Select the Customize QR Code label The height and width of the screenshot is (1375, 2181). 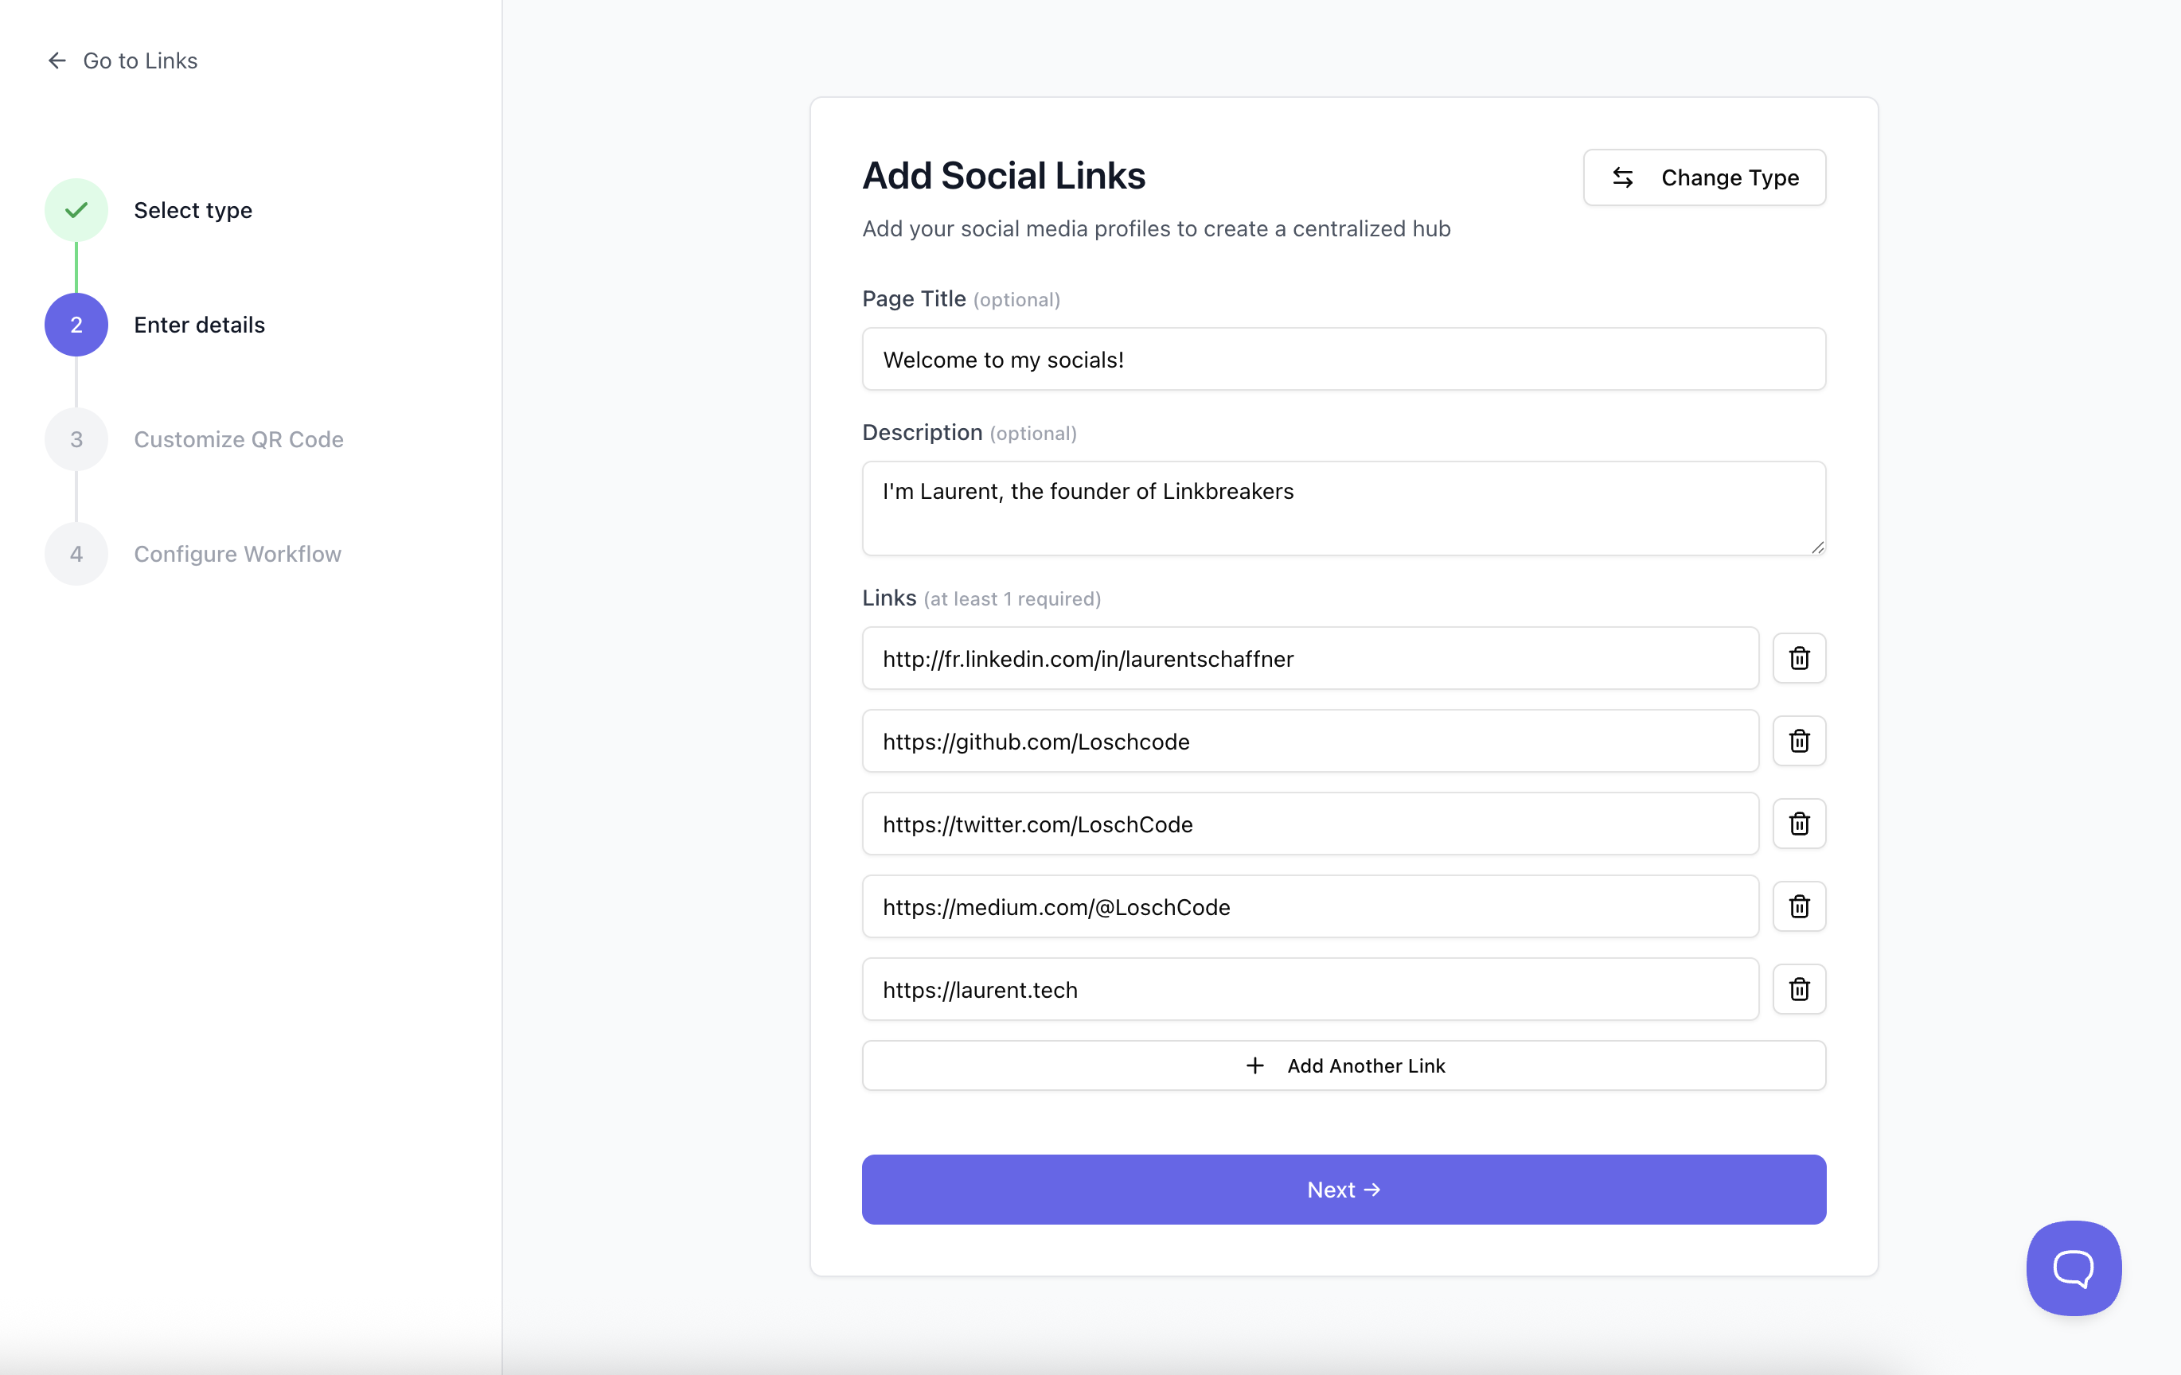pos(238,439)
